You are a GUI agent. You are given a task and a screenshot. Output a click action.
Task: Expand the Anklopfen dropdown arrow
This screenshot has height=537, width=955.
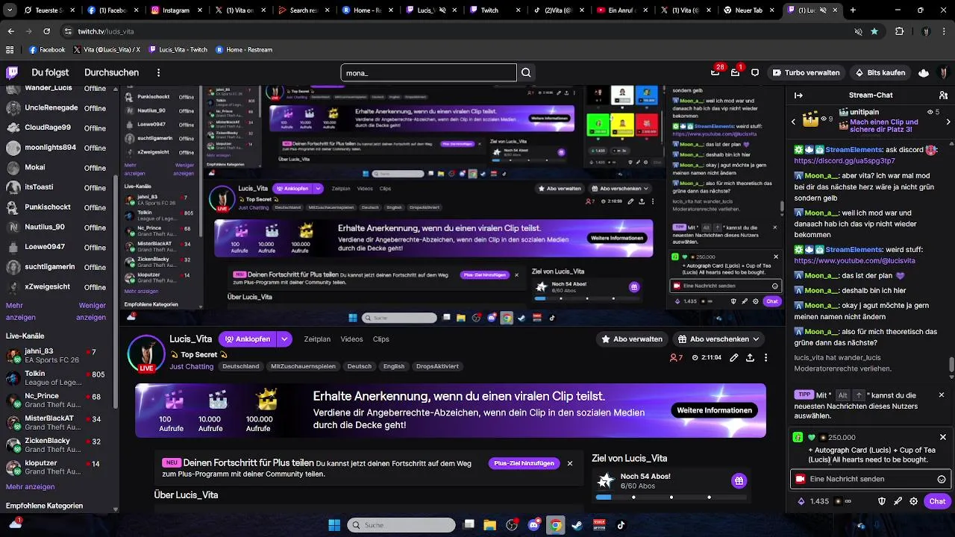pos(284,339)
